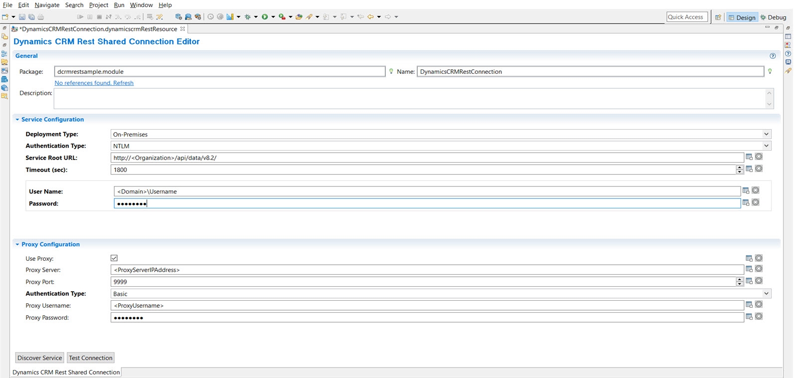
Task: Select the Dynamics CRM Rest Shared Connection bottom tab
Action: 66,372
